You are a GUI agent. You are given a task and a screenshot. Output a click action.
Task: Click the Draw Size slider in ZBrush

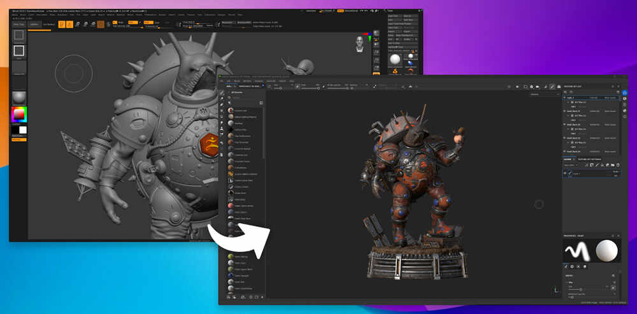[197, 26]
